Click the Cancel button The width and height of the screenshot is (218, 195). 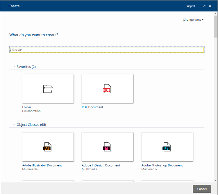coord(202,189)
